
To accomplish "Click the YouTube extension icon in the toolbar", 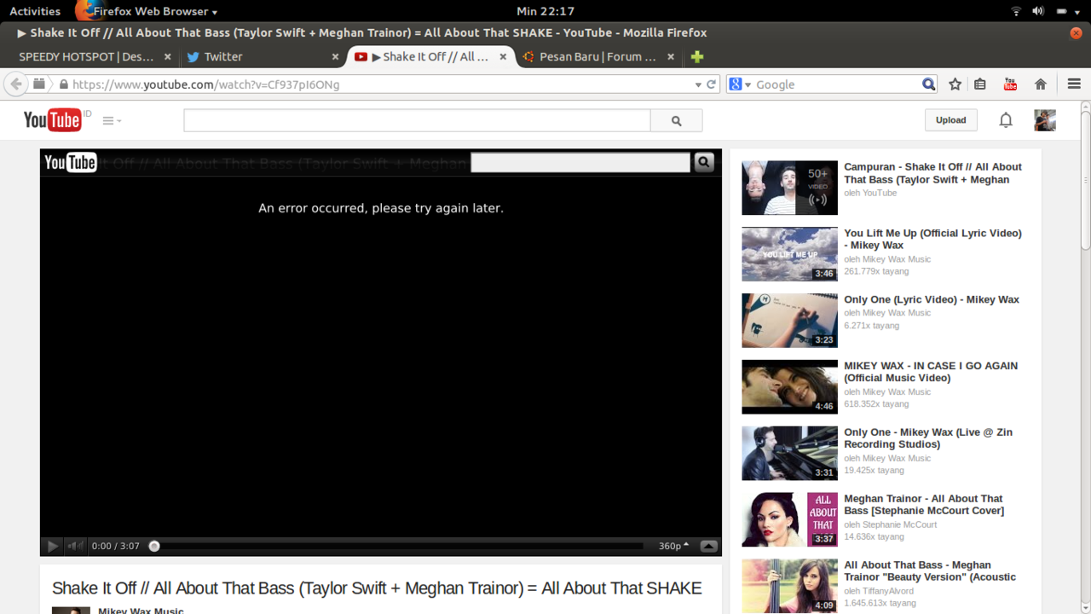I will (x=1010, y=84).
